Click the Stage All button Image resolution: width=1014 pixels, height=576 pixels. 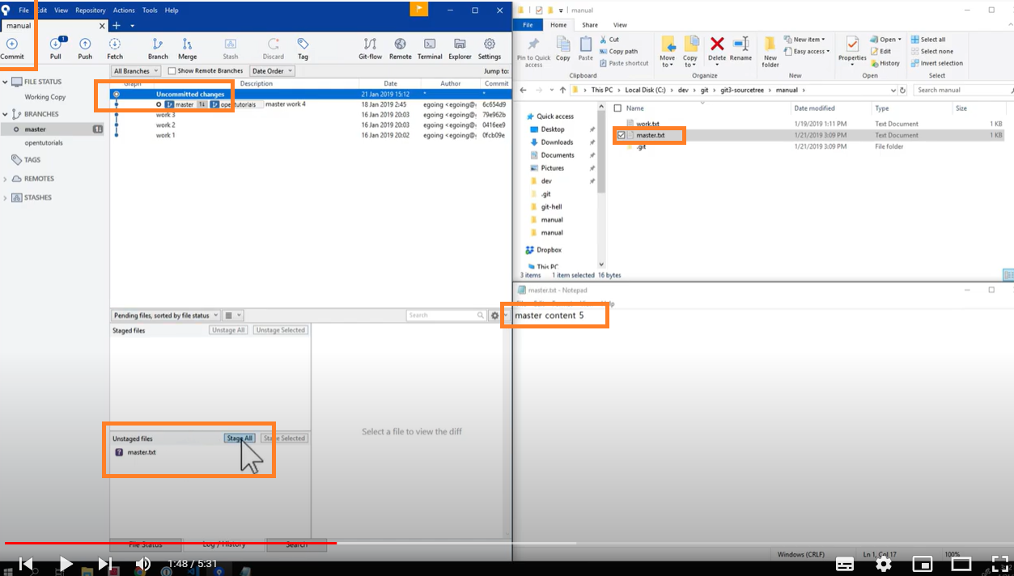pos(240,438)
